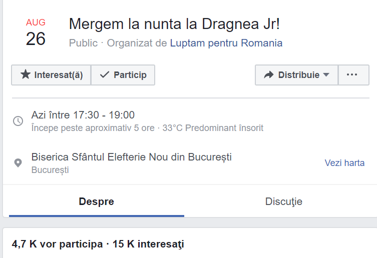377x258 pixels.
Task: Click the Azi între 17:30 - 19:00 time
Action: 83,115
